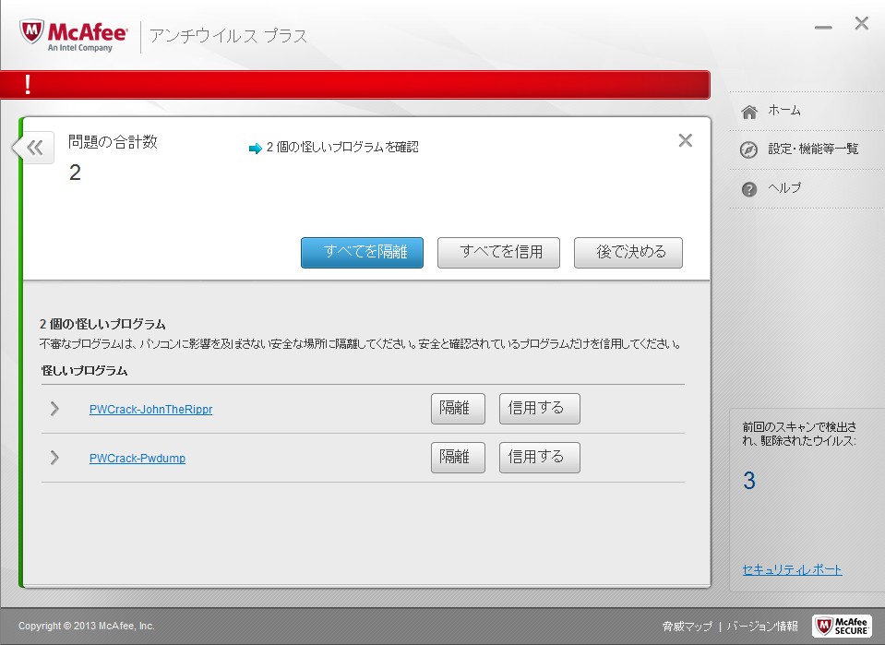
Task: Open PWCrack-Pwdump link
Action: 138,459
